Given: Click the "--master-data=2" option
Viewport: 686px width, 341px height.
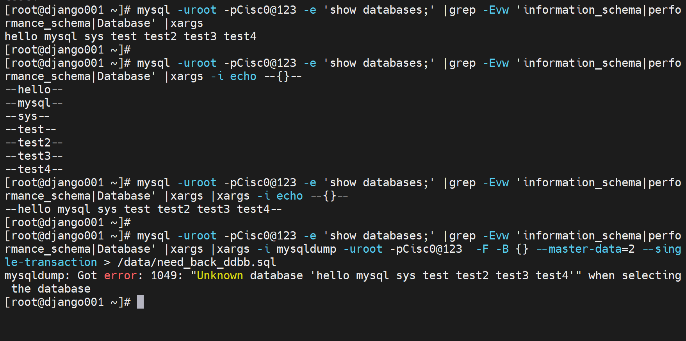Looking at the screenshot, I should (585, 249).
